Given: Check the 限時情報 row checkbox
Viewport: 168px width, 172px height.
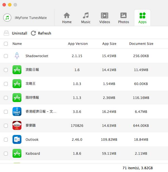Looking at the screenshot, I should 6,98.
